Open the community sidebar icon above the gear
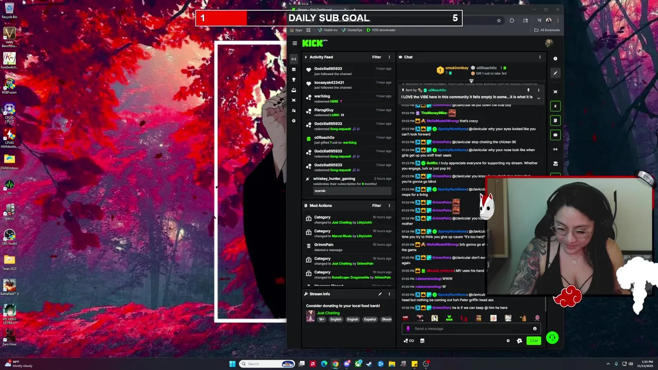The image size is (658, 370). 294,110
